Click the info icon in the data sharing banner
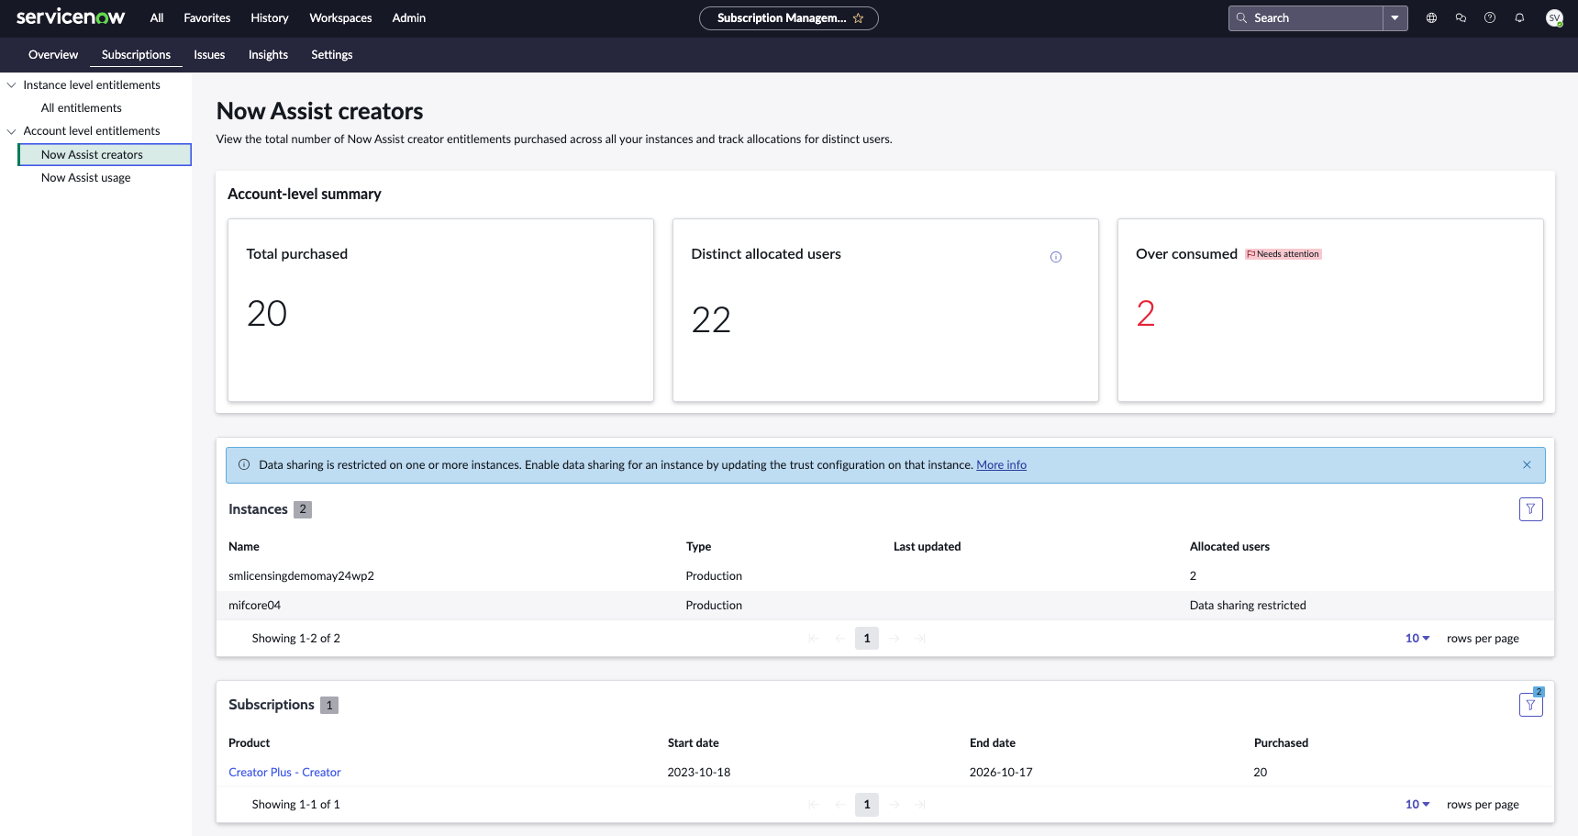Image resolution: width=1578 pixels, height=836 pixels. pos(244,464)
